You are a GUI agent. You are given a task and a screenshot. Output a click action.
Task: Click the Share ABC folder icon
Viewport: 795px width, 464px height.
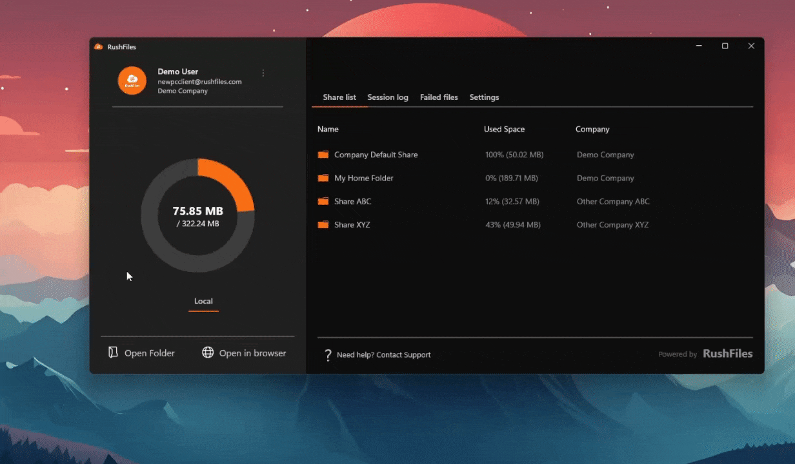(323, 201)
